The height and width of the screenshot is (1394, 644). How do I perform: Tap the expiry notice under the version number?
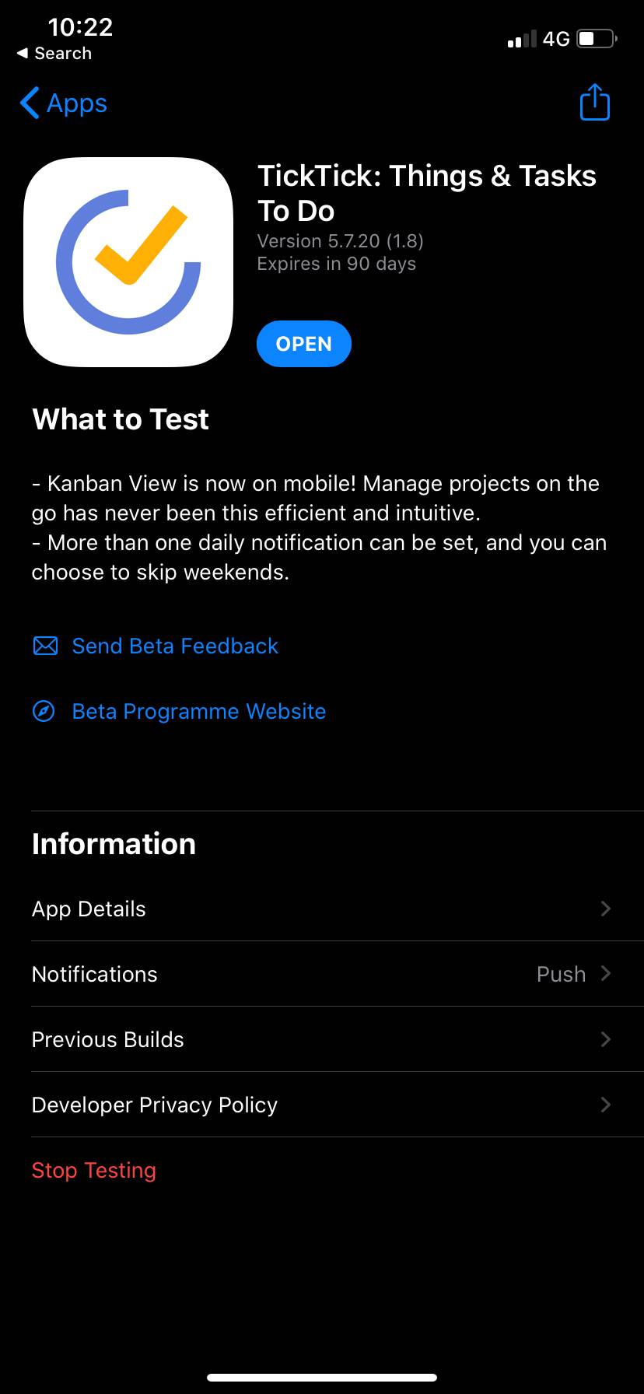click(x=338, y=264)
